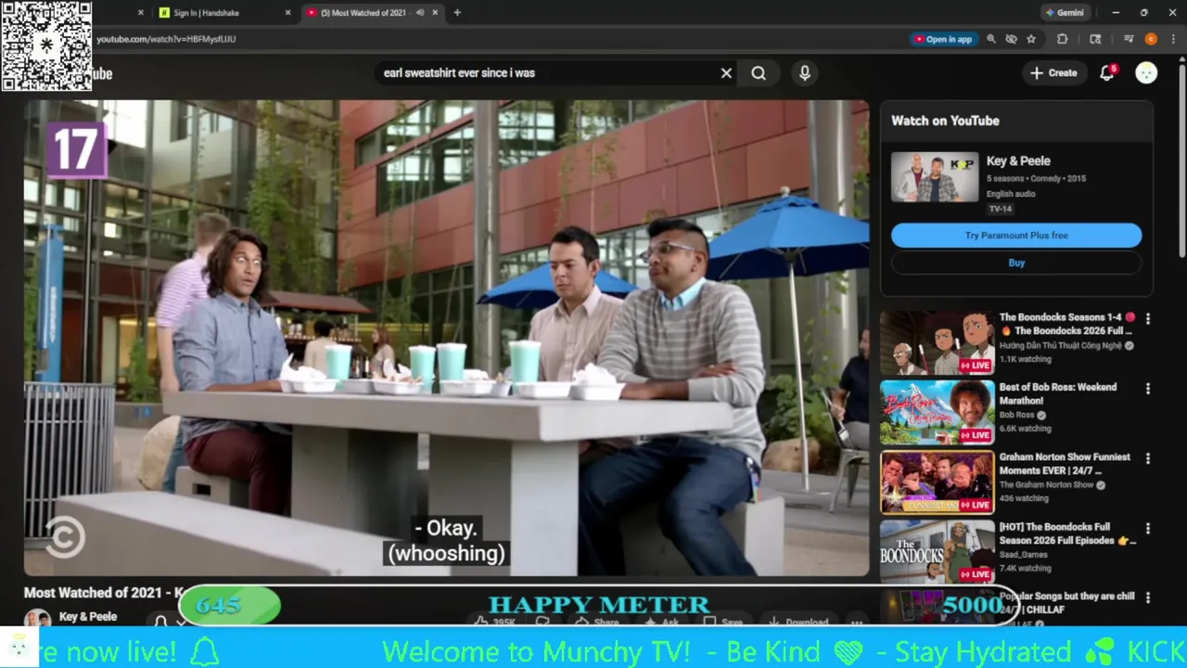
Task: Click the youtube.com address bar URL
Action: [x=166, y=39]
